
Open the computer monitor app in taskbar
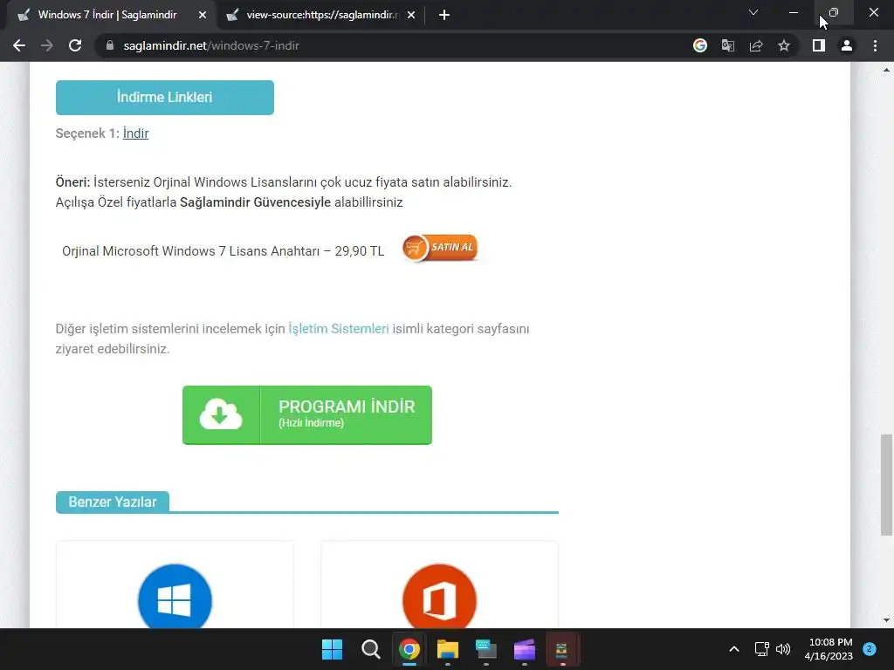485,649
